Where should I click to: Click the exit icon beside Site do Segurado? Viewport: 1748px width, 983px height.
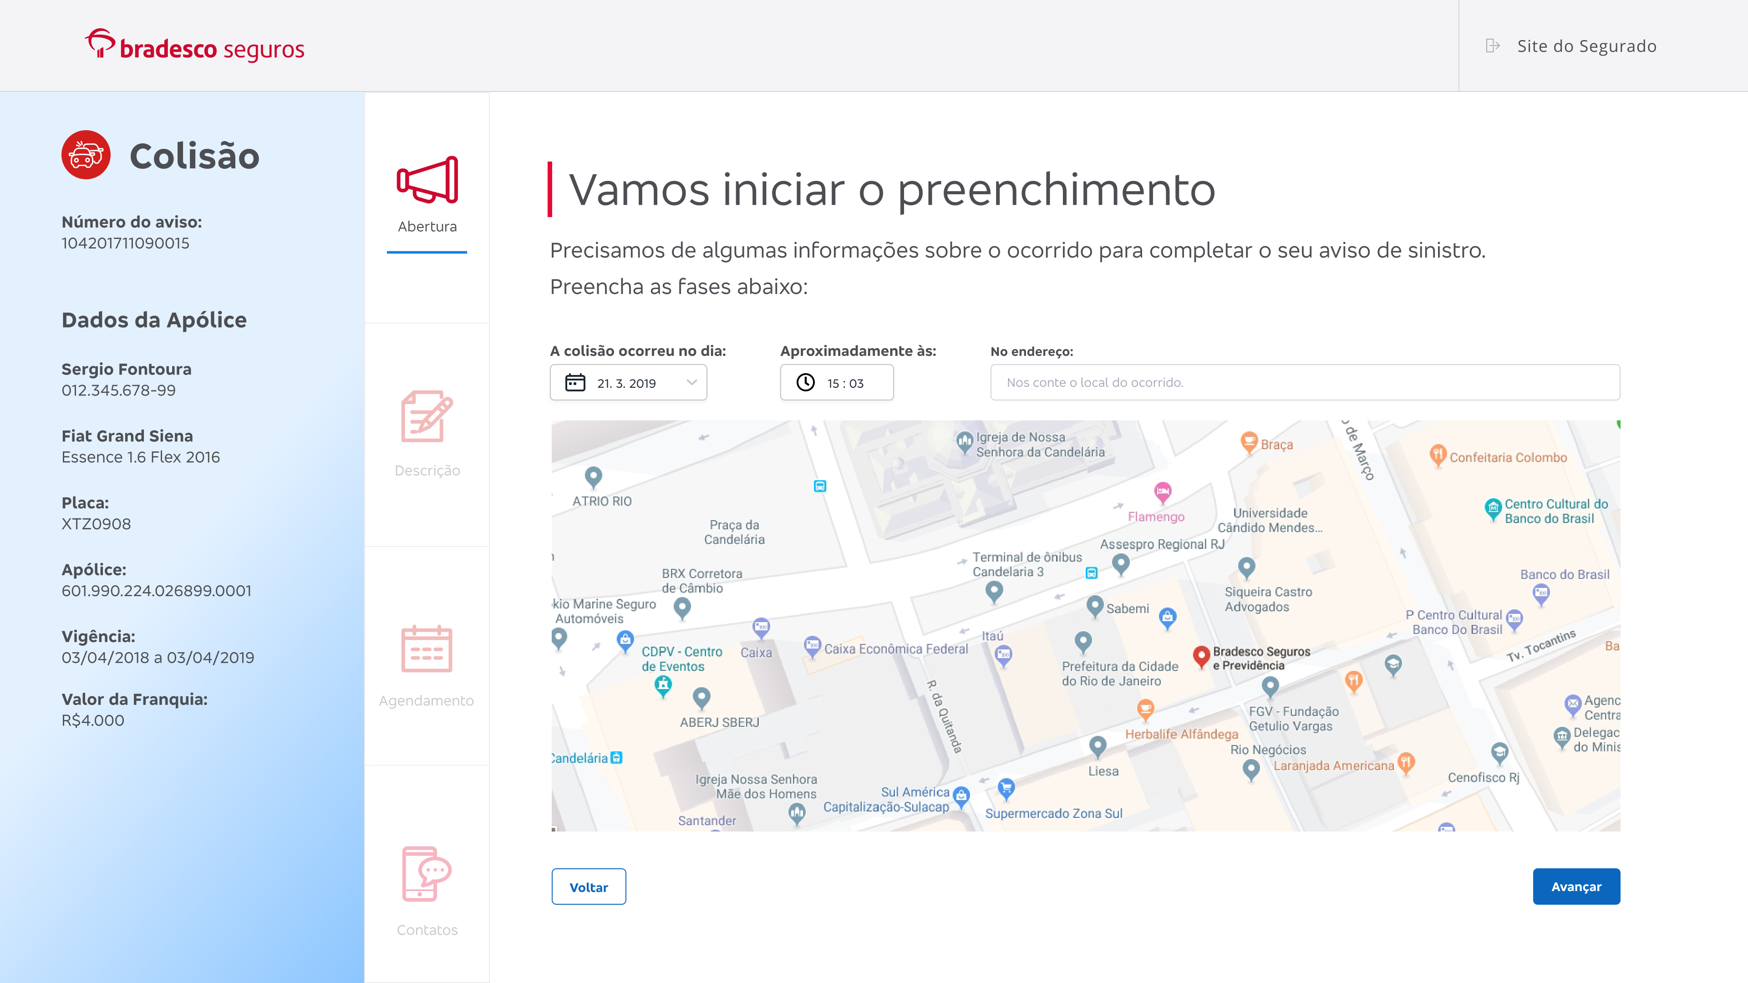pyautogui.click(x=1492, y=46)
